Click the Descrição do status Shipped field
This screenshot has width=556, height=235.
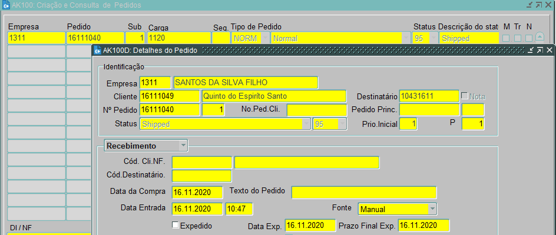click(x=469, y=38)
